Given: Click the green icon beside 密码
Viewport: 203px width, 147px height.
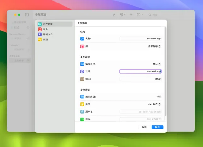Looking at the screenshot, I should (x=82, y=119).
